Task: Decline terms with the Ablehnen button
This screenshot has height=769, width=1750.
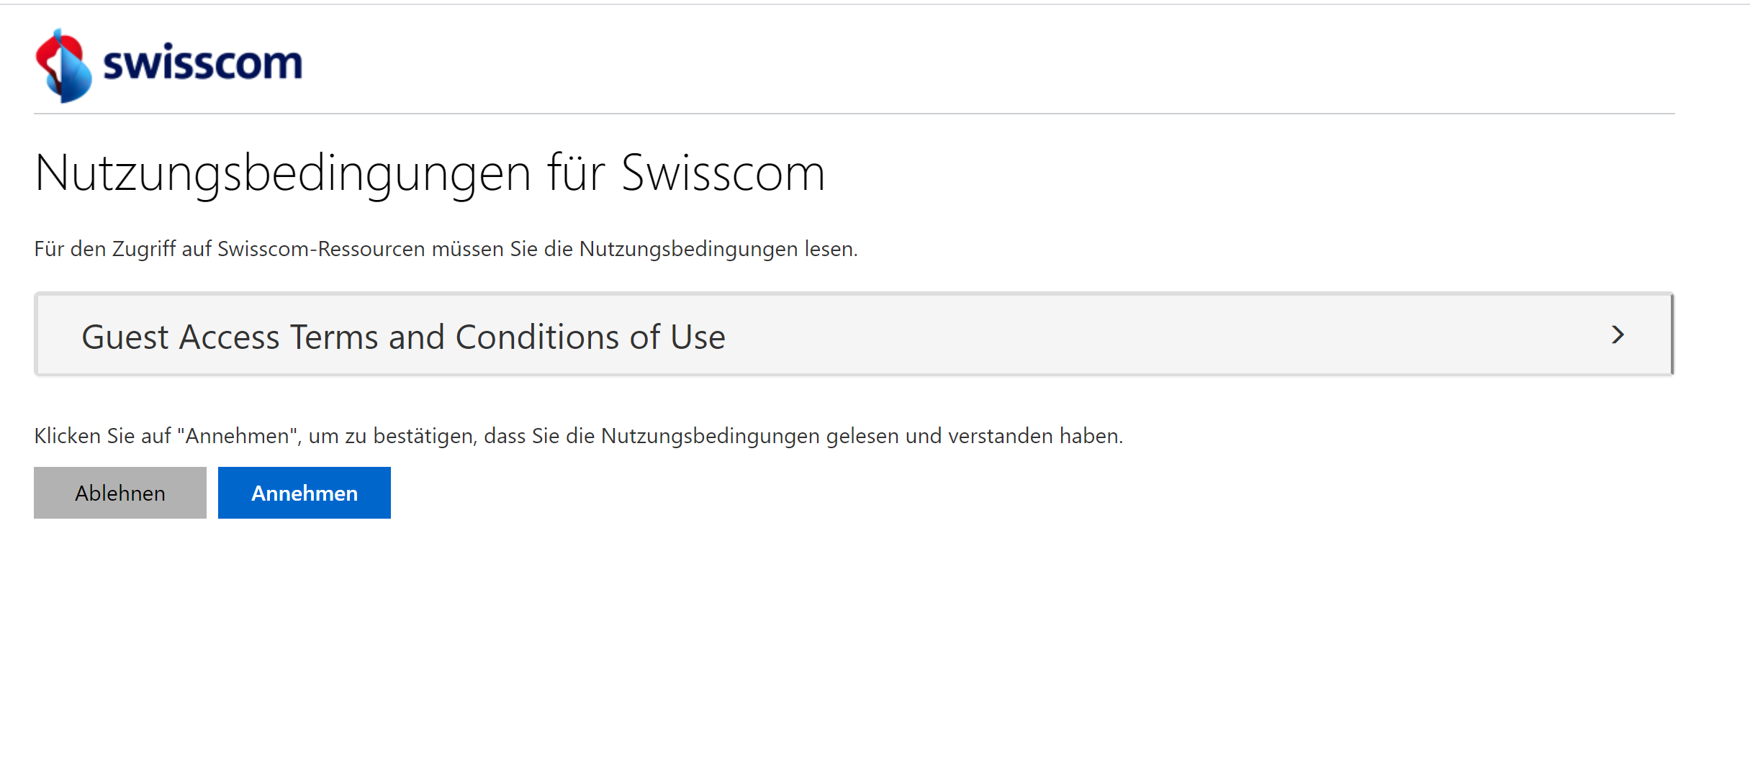Action: pos(120,493)
